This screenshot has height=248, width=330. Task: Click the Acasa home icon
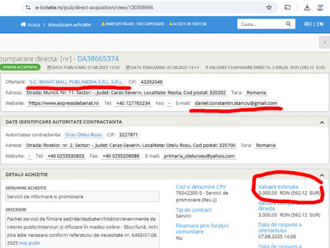click(23, 25)
